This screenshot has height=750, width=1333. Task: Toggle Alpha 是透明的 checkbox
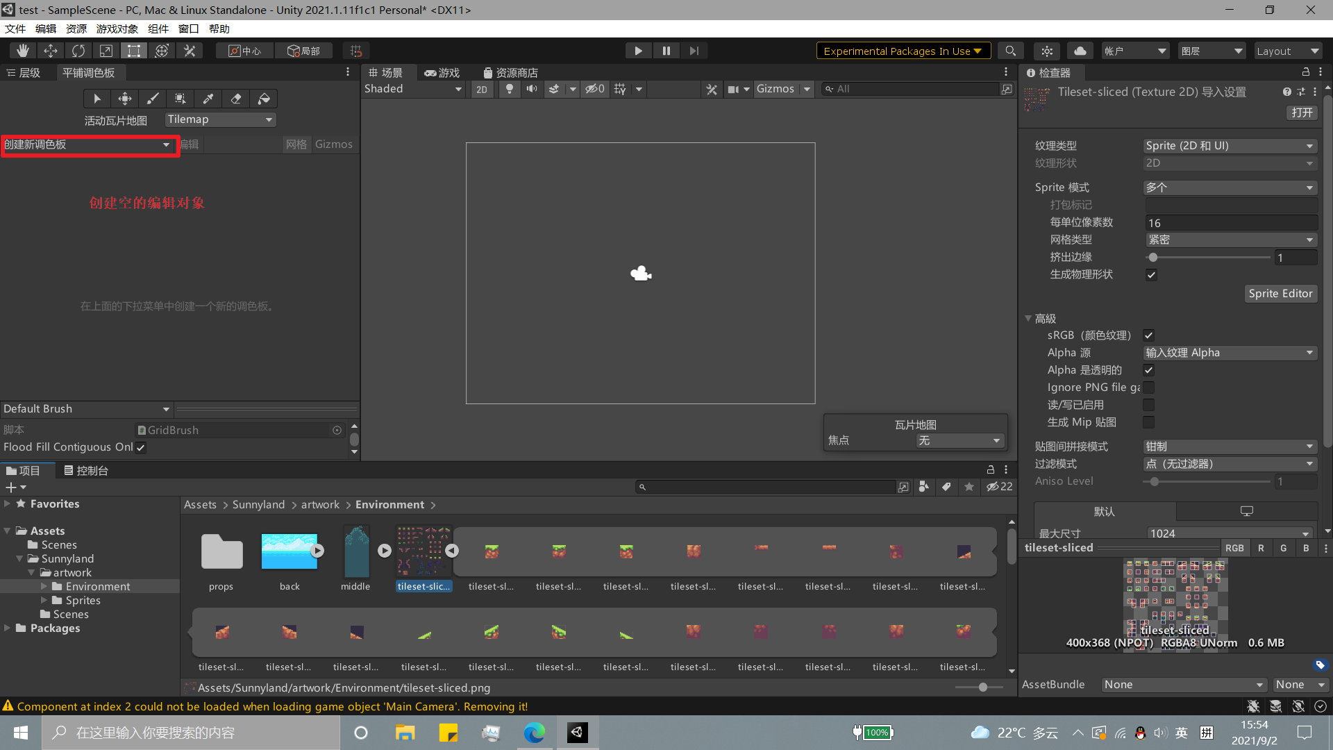pyautogui.click(x=1149, y=369)
